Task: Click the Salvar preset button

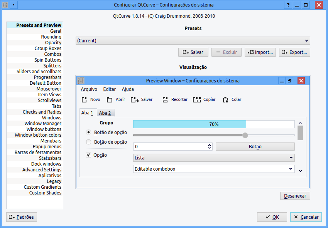Action: click(x=193, y=52)
